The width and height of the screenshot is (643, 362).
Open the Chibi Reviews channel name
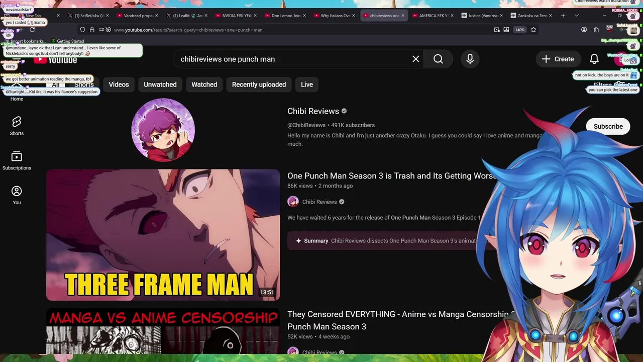coord(313,111)
